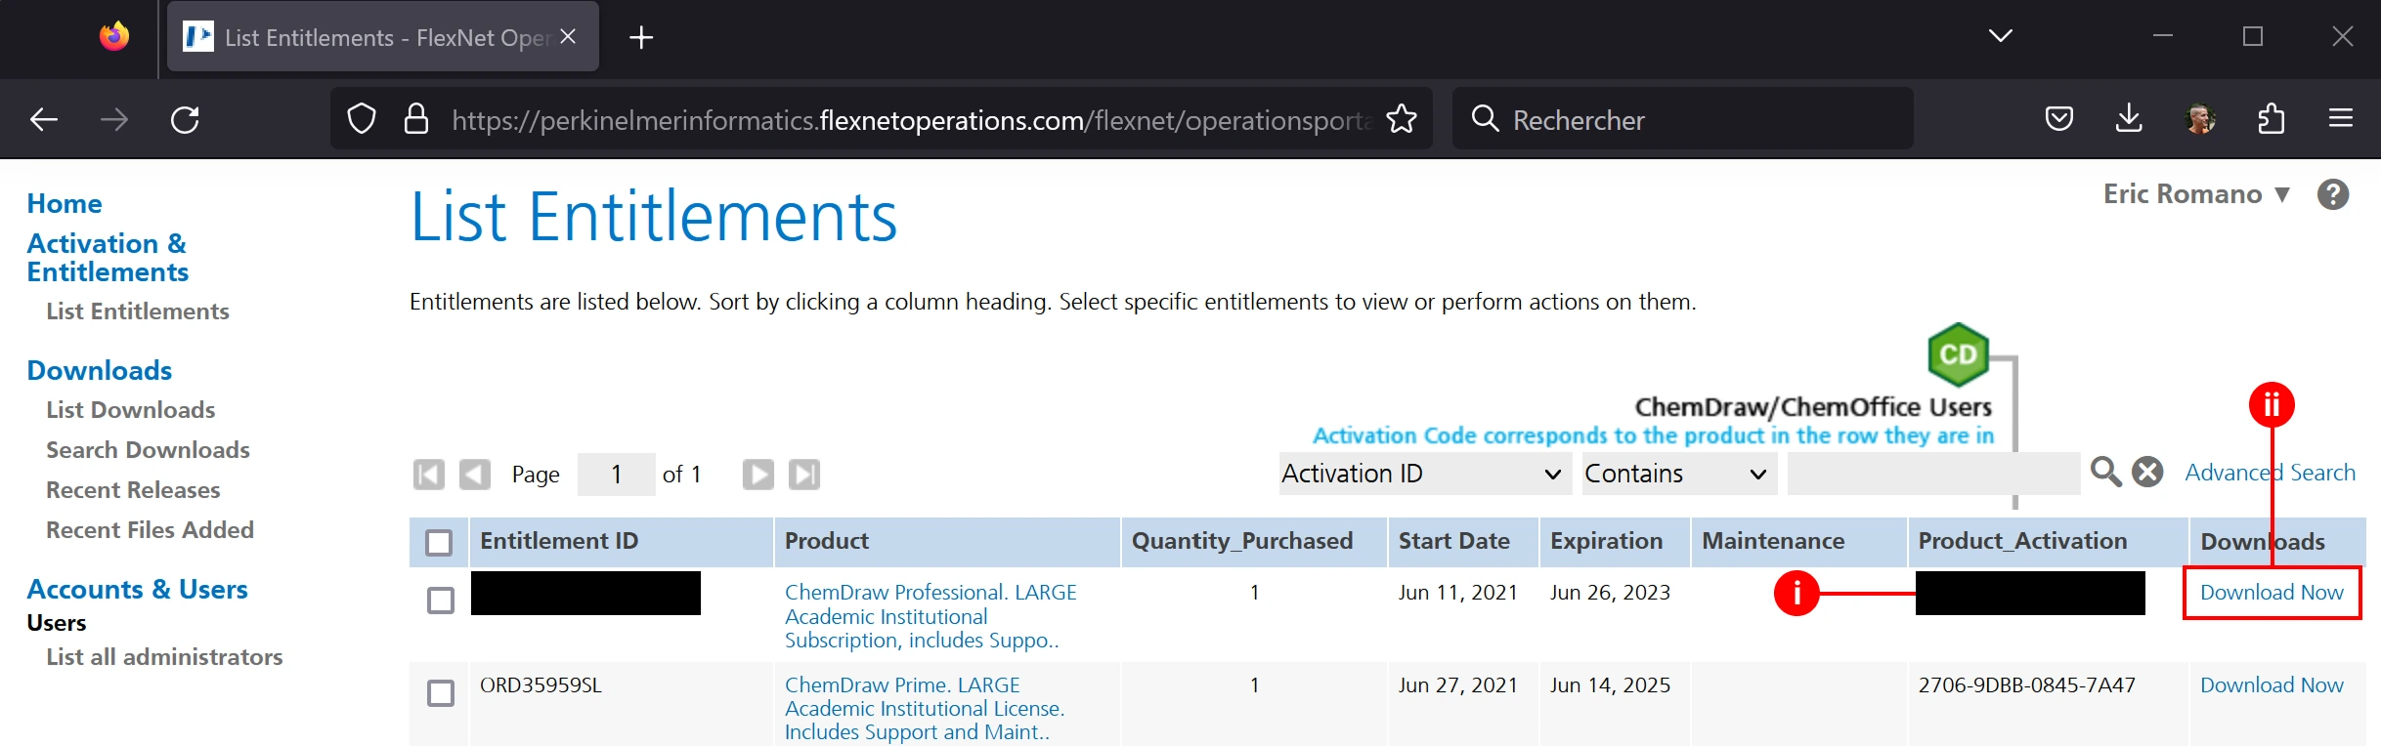Click the Rechercher search field
The width and height of the screenshot is (2381, 746).
(1683, 119)
